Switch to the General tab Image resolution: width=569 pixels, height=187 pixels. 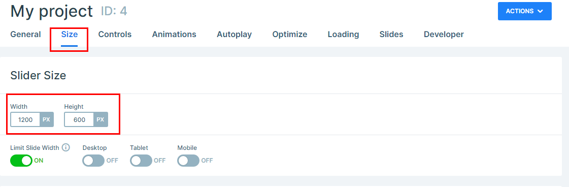(25, 35)
